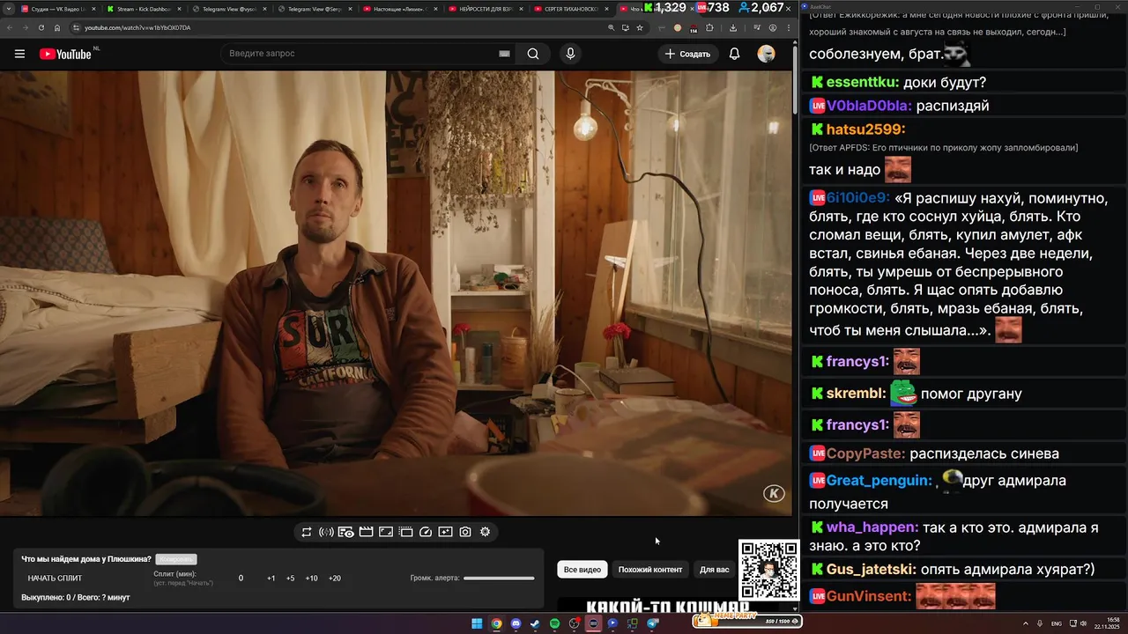Open the on-screen keyboard in search box
Image resolution: width=1128 pixels, height=634 pixels.
pos(504,54)
